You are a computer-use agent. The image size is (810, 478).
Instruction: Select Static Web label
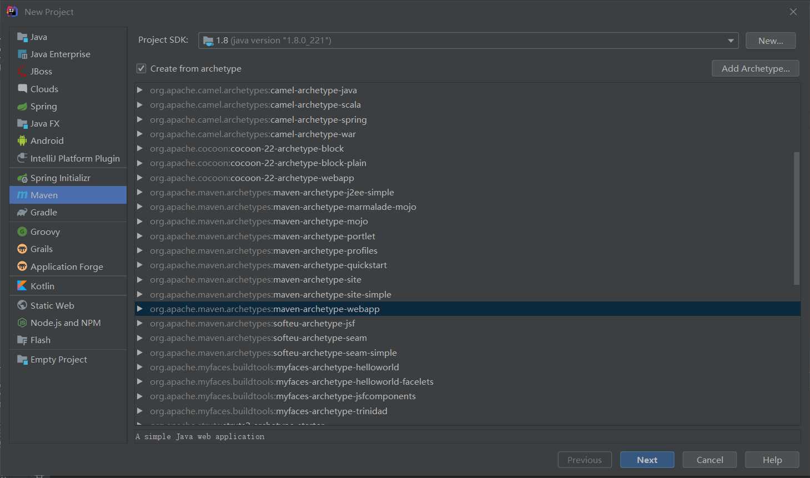pyautogui.click(x=52, y=305)
